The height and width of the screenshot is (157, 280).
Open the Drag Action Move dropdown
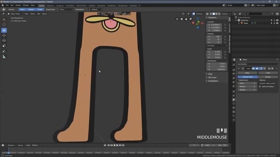click(66, 10)
